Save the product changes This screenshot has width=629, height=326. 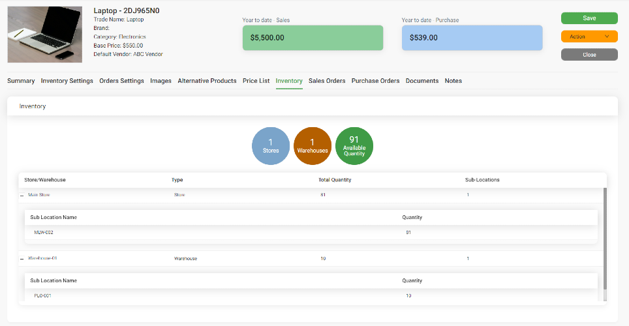589,18
